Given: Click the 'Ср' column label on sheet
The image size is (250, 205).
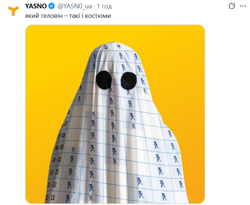Looking at the screenshot, I should click(106, 47).
